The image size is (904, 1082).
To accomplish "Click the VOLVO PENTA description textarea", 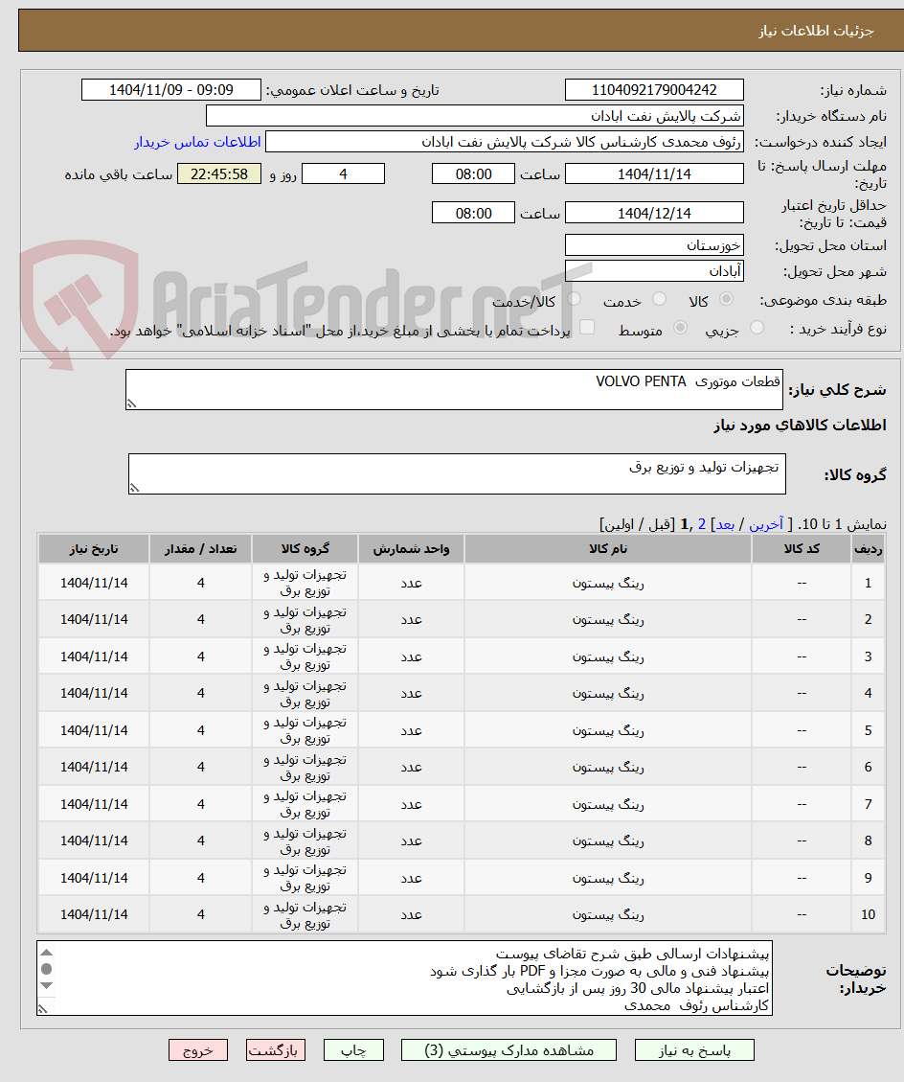I will [x=454, y=389].
